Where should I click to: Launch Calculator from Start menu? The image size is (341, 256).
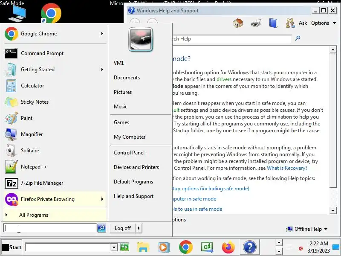[55, 86]
